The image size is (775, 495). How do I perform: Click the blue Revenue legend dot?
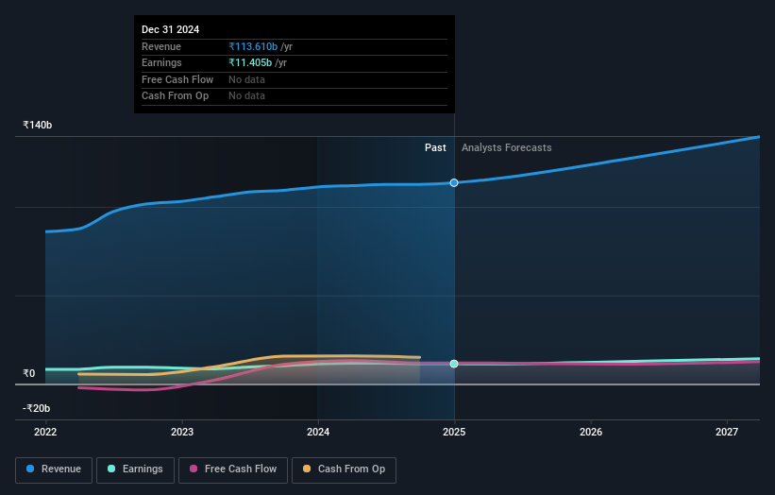[30, 469]
